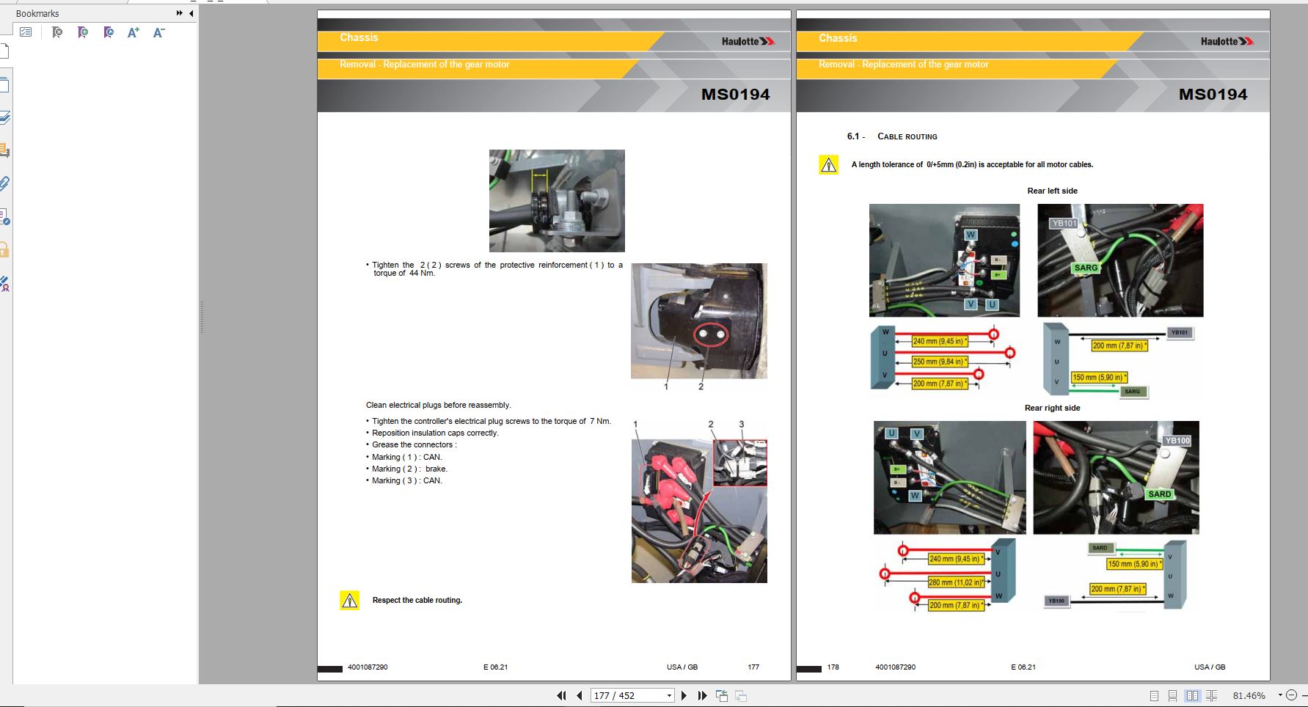Toggle the two-page facing view
The image size is (1308, 707).
(x=1192, y=695)
